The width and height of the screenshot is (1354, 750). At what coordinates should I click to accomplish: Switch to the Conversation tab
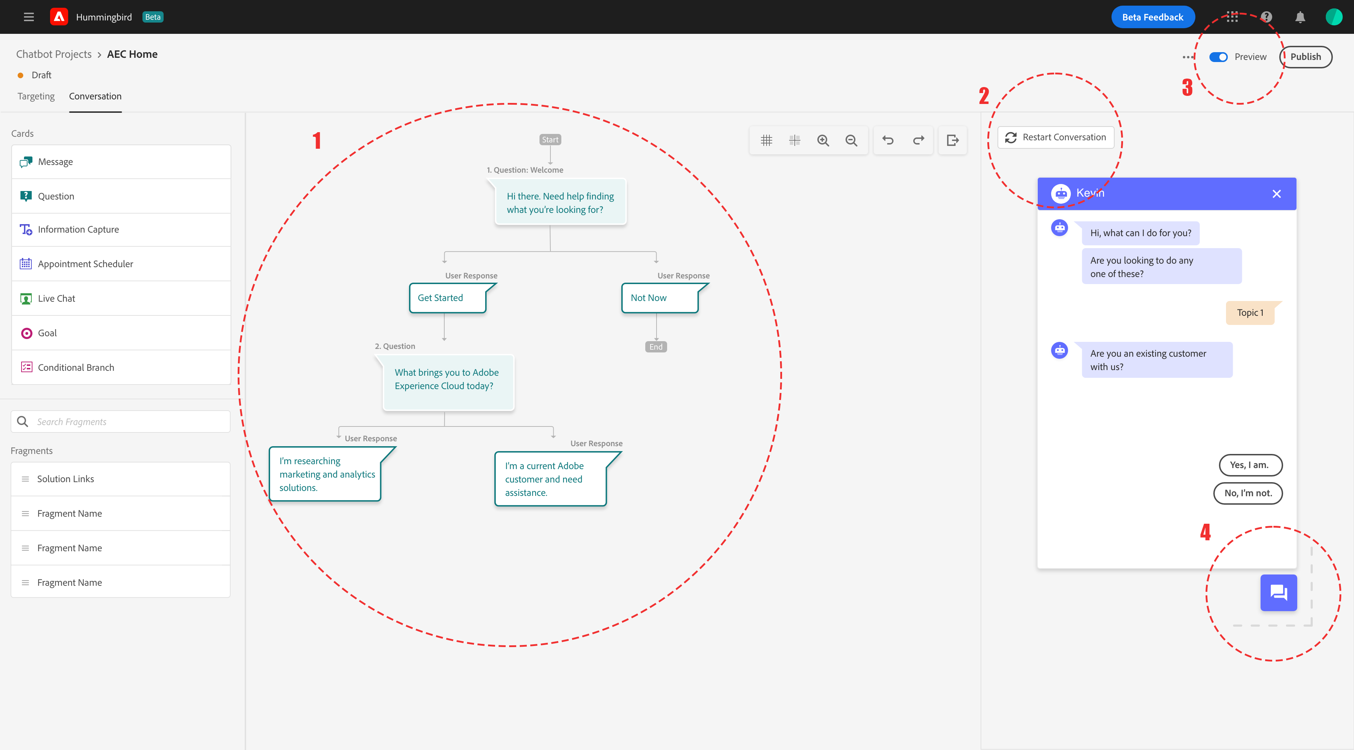(95, 96)
